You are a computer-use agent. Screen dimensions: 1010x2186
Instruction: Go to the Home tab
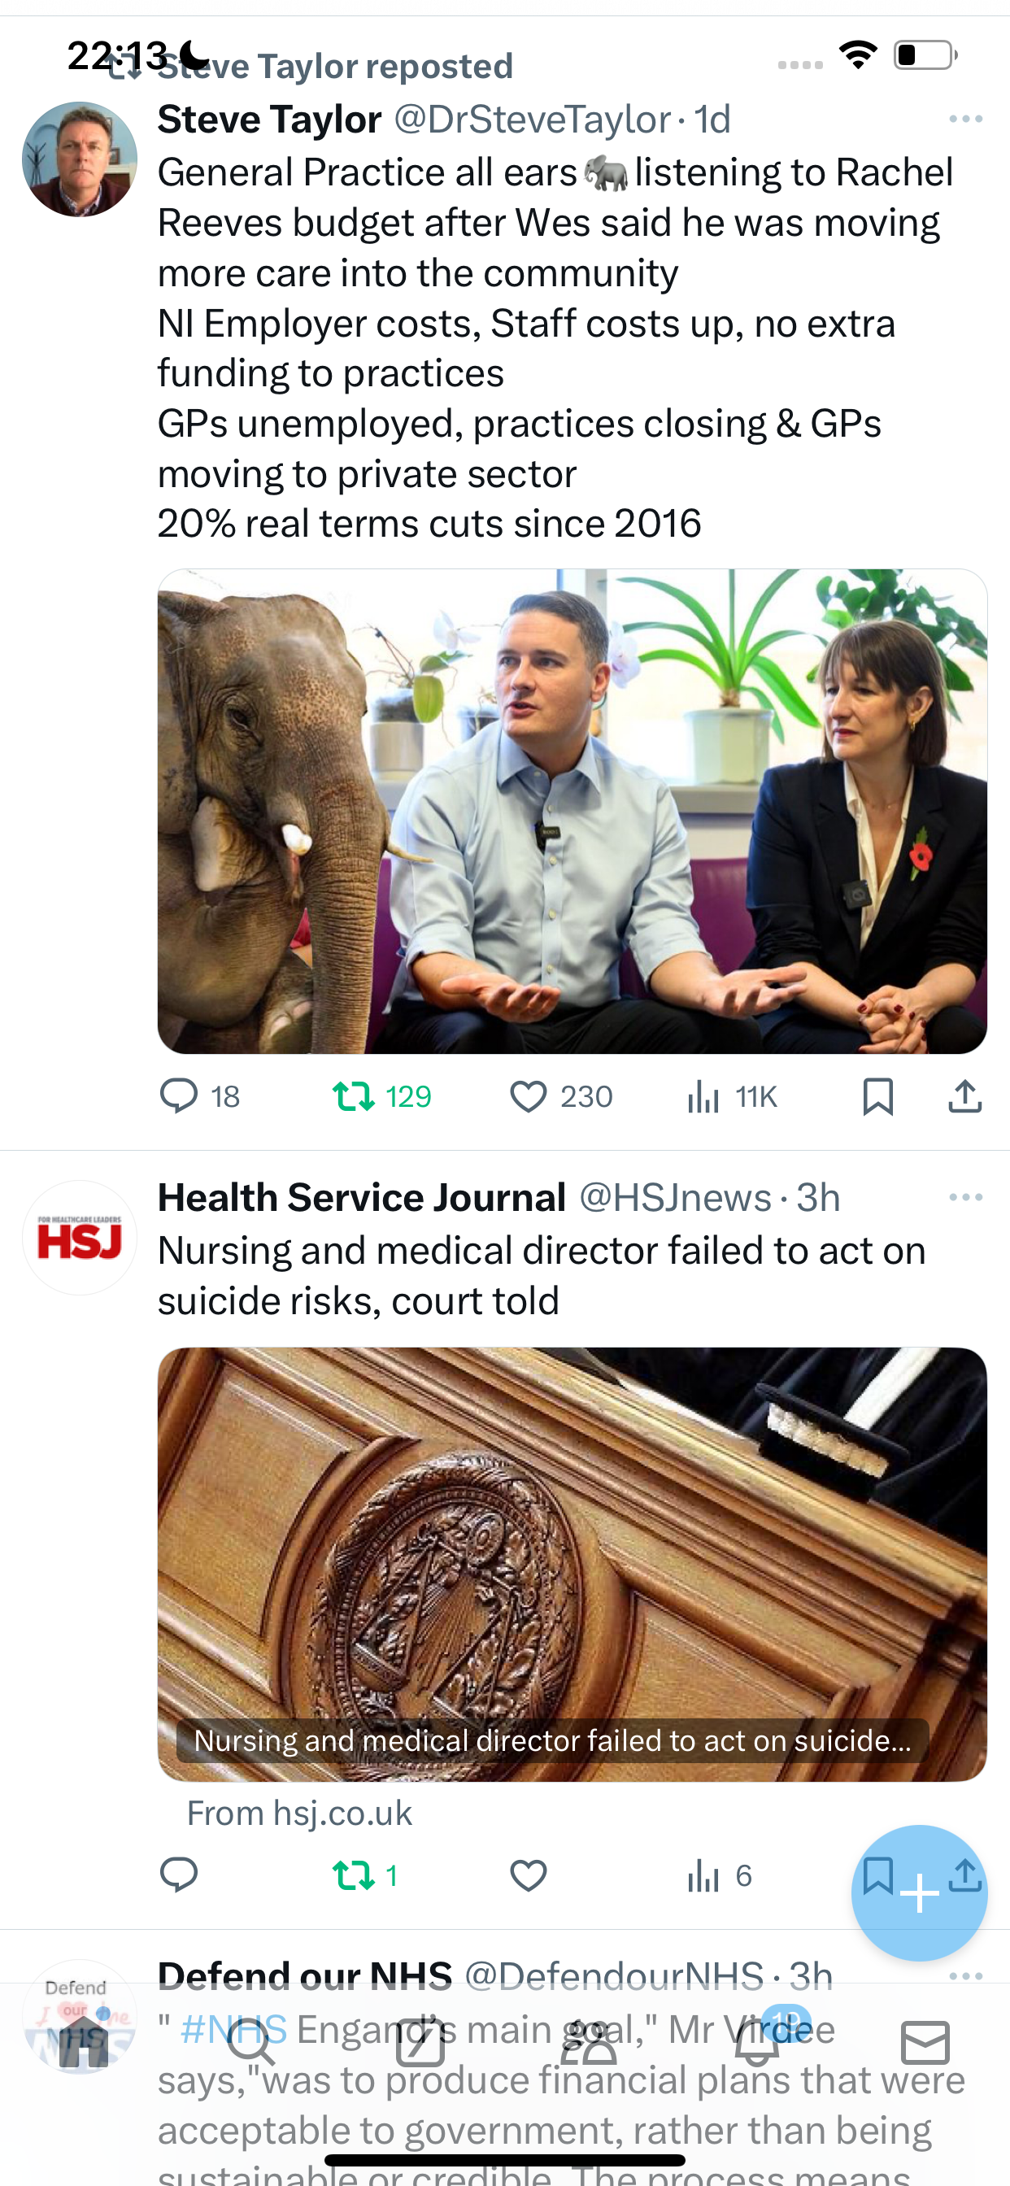pyautogui.click(x=82, y=2043)
